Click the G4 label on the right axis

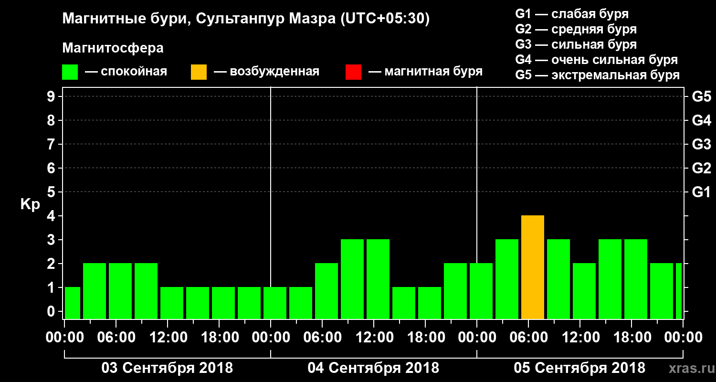click(702, 121)
